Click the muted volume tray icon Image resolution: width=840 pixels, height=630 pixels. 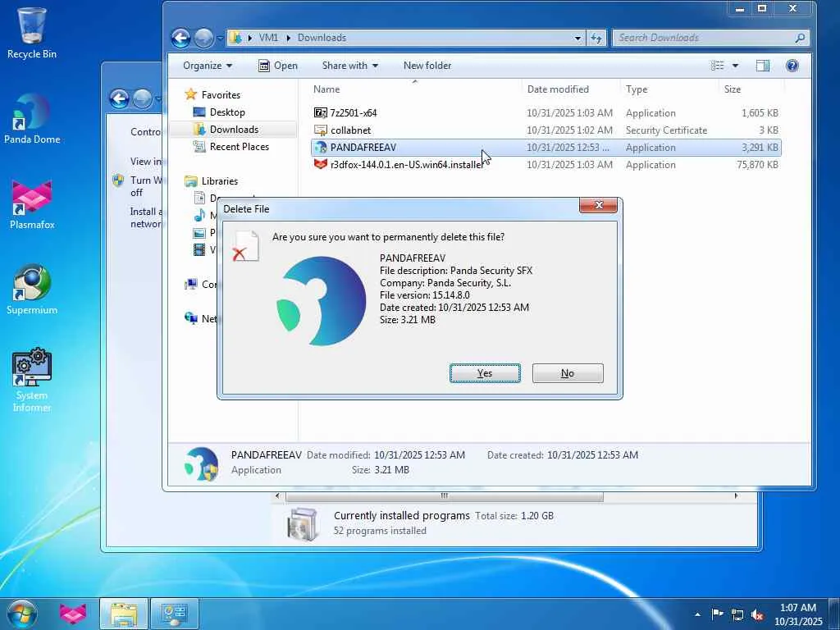pyautogui.click(x=757, y=614)
